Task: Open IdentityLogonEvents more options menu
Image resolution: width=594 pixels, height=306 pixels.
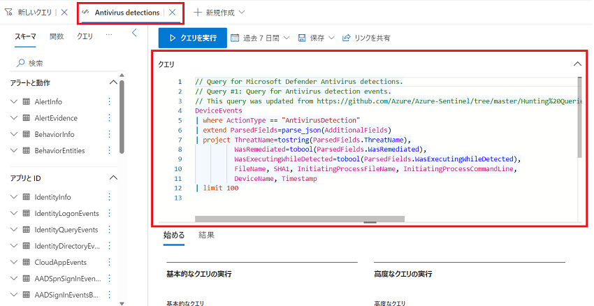Action: click(110, 213)
